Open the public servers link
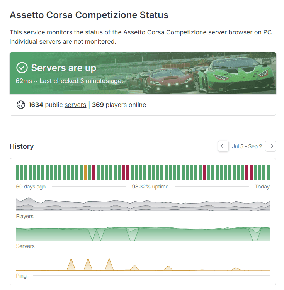This screenshot has height=290, width=284. coord(75,105)
